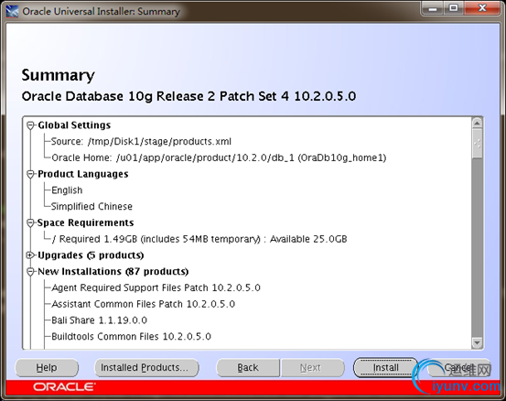This screenshot has width=506, height=401.
Task: Click the summary list scrollbar thumb
Action: click(x=477, y=144)
